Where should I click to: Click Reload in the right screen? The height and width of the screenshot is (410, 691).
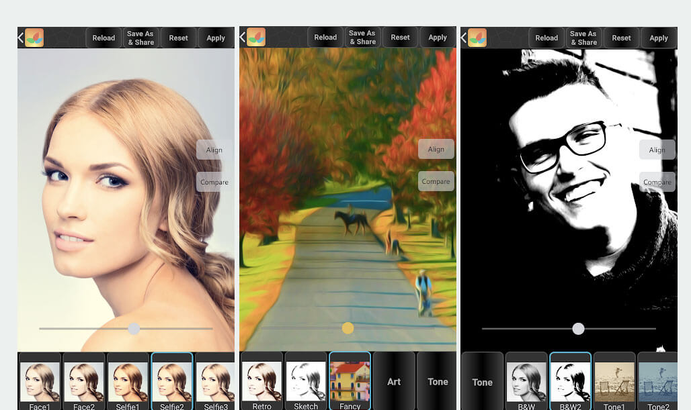pyautogui.click(x=546, y=38)
